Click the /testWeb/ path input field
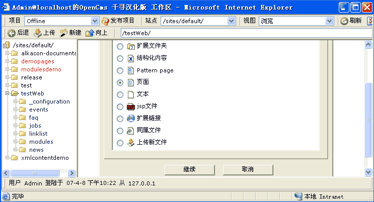Screen dimensions: 374x202 pos(246,33)
